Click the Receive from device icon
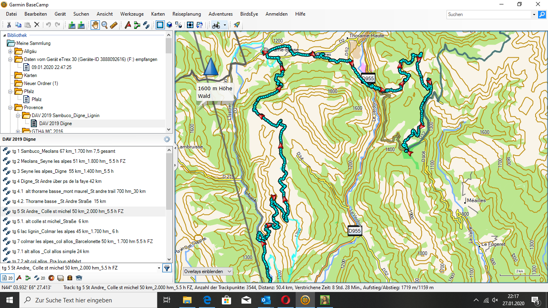548x308 pixels. [81, 25]
